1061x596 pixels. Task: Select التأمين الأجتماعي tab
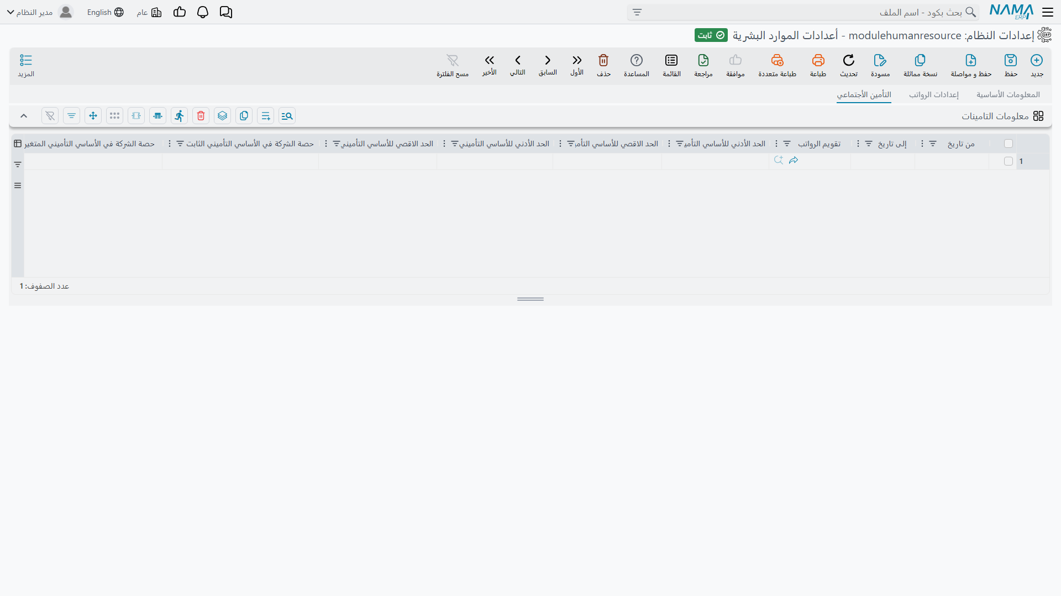[864, 94]
